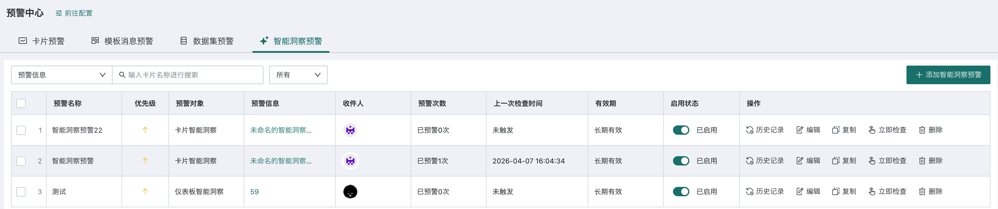Click the black recipient avatar in row 3
The height and width of the screenshot is (209, 998).
tap(350, 192)
